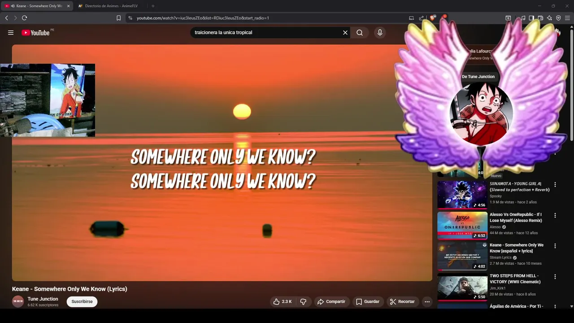Open the picture-in-picture icon in the address bar
The width and height of the screenshot is (574, 323).
[x=411, y=18]
